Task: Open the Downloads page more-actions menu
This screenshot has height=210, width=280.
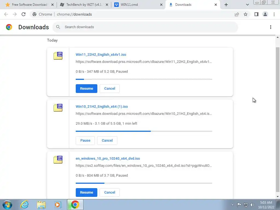Action: tap(270, 27)
